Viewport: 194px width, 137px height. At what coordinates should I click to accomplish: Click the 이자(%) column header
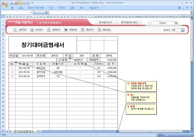click(x=99, y=64)
